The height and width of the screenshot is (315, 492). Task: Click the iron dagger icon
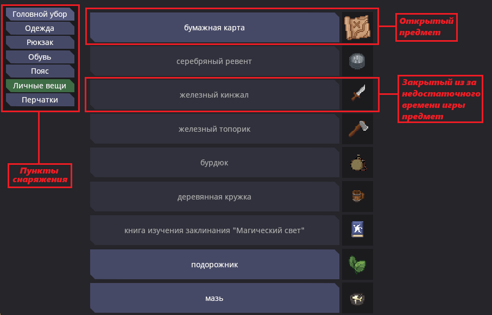pyautogui.click(x=357, y=95)
